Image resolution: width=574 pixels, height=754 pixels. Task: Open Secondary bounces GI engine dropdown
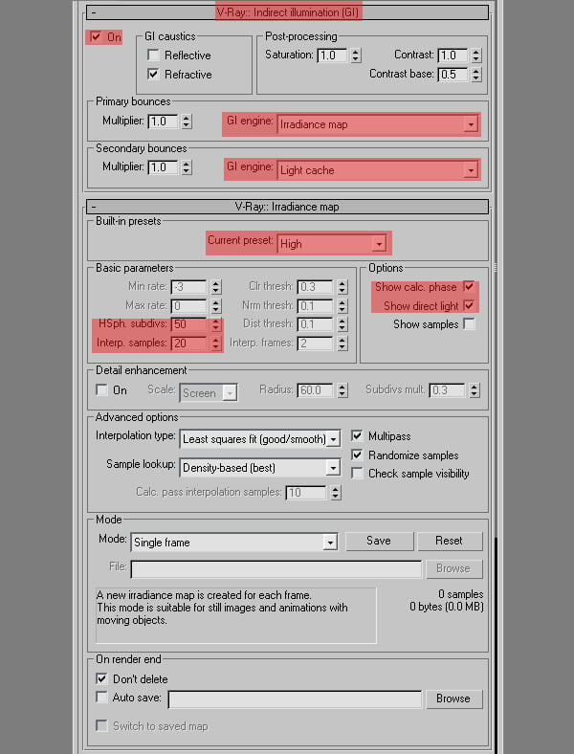378,170
